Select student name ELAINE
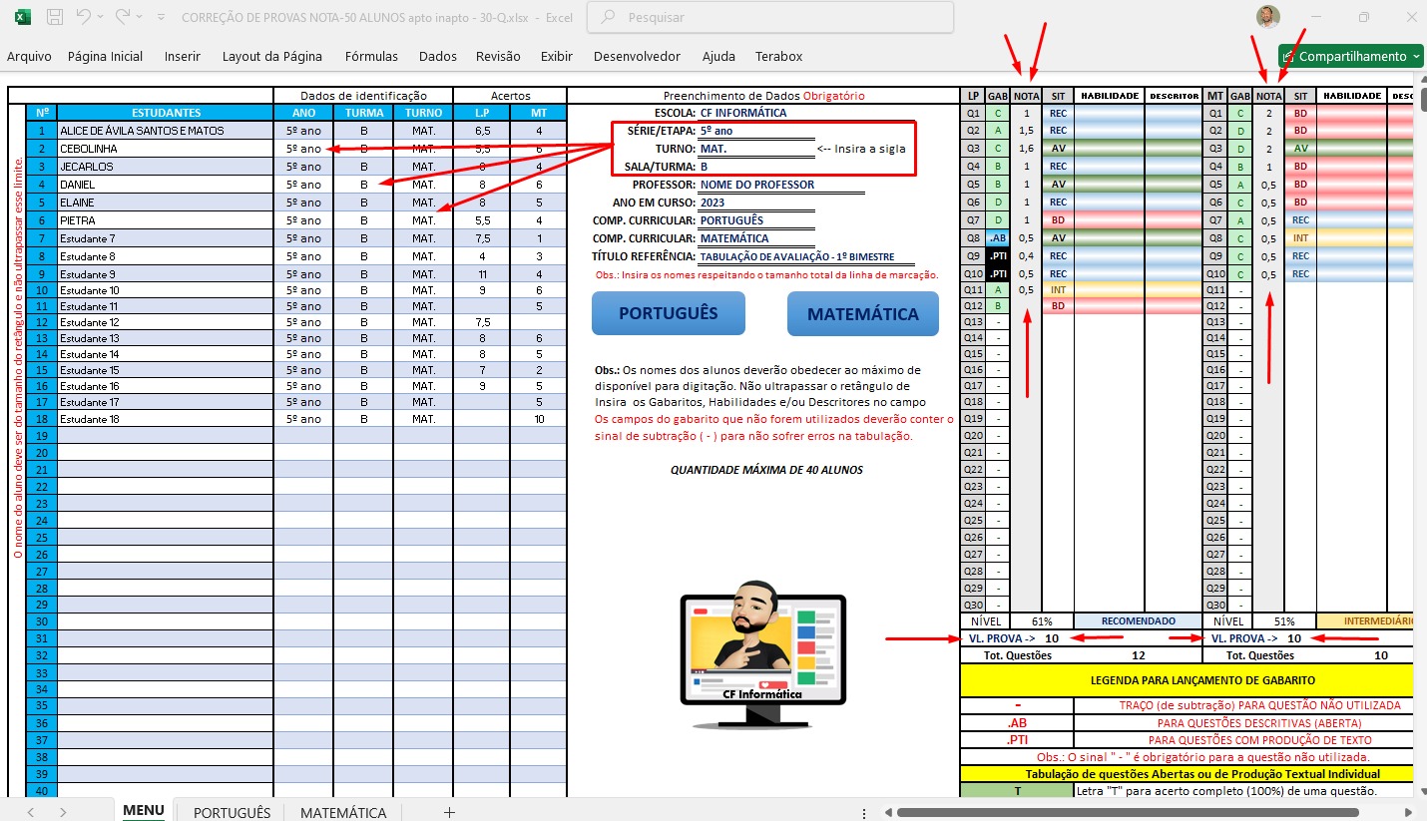Viewport: 1427px width, 821px height. tap(166, 203)
